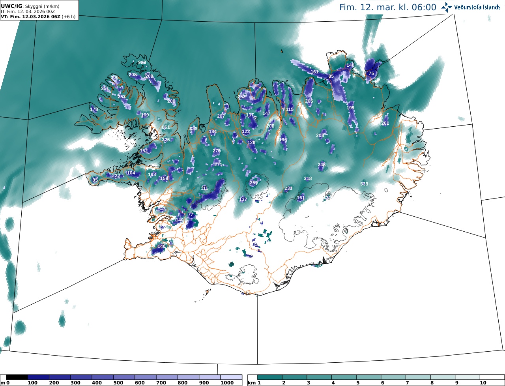
Task: Click the visibility value 539 on map
Action: click(364, 184)
